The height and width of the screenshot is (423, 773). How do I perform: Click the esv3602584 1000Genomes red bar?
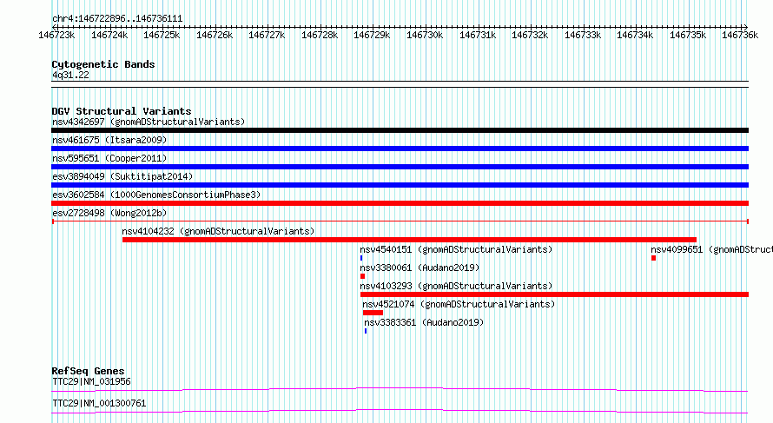[x=400, y=203]
